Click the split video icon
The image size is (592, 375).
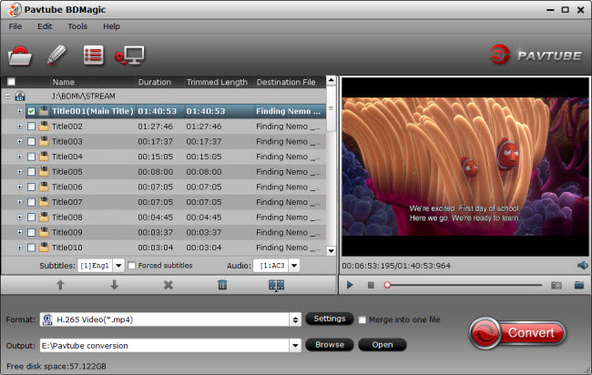(276, 285)
